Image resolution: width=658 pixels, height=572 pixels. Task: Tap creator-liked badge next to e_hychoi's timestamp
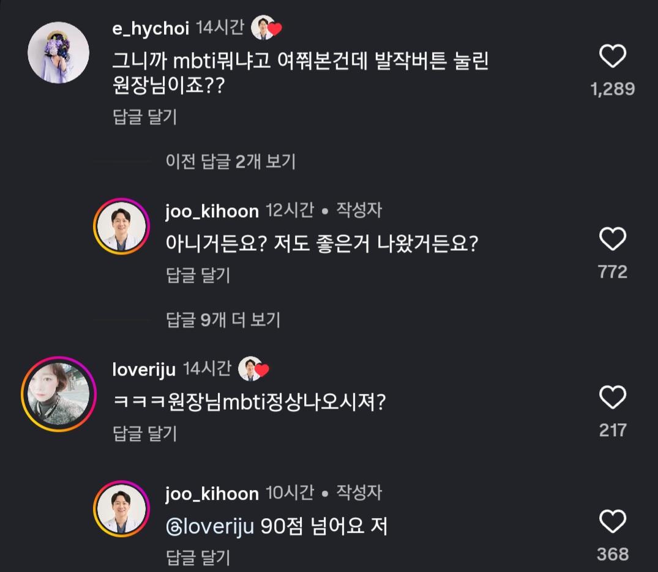click(266, 28)
